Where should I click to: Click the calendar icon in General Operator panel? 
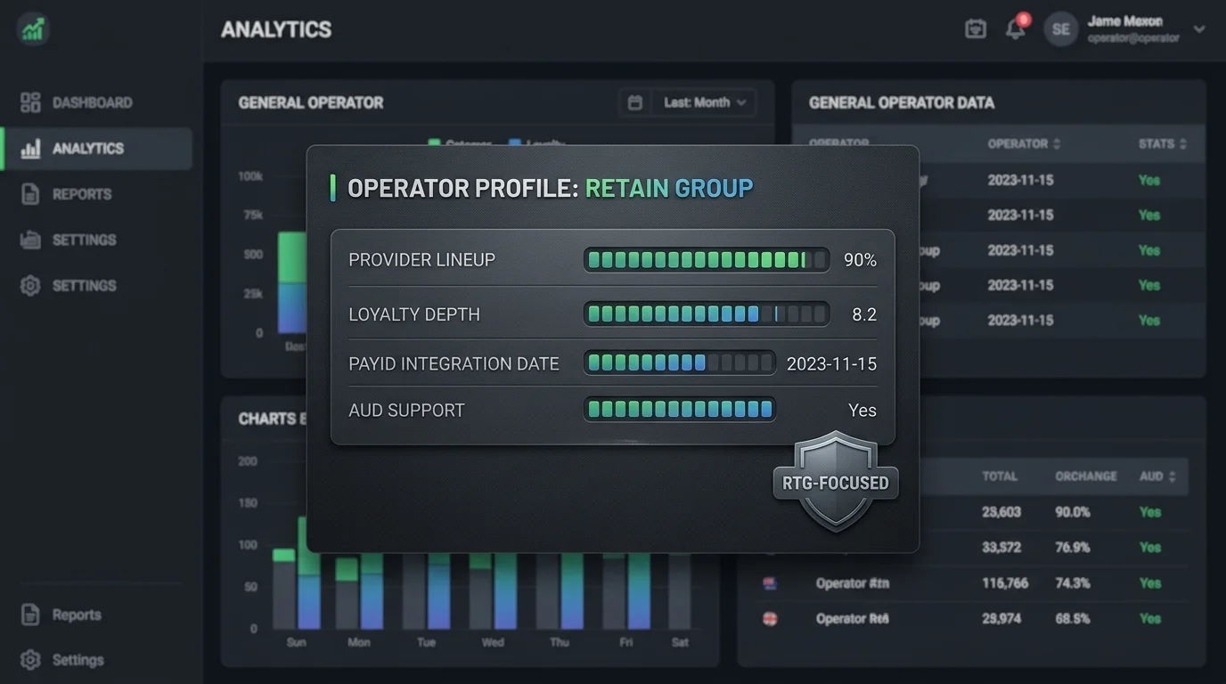tap(634, 102)
